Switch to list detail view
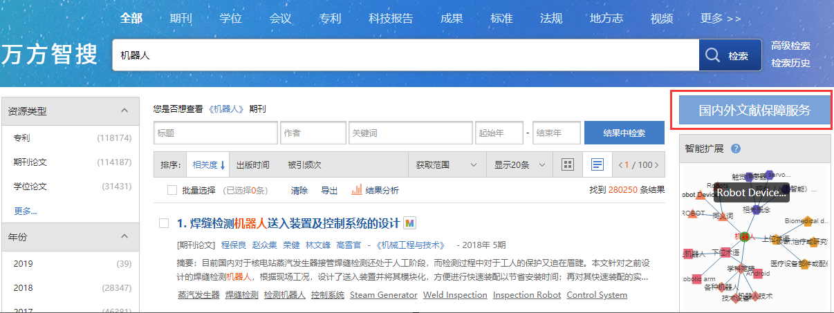The height and width of the screenshot is (313, 834). tap(597, 165)
